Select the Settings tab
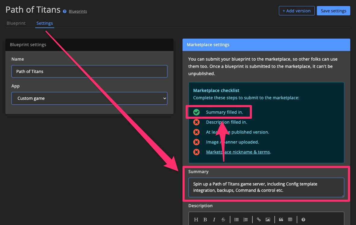Viewport: 356px width, 225px height. click(44, 23)
